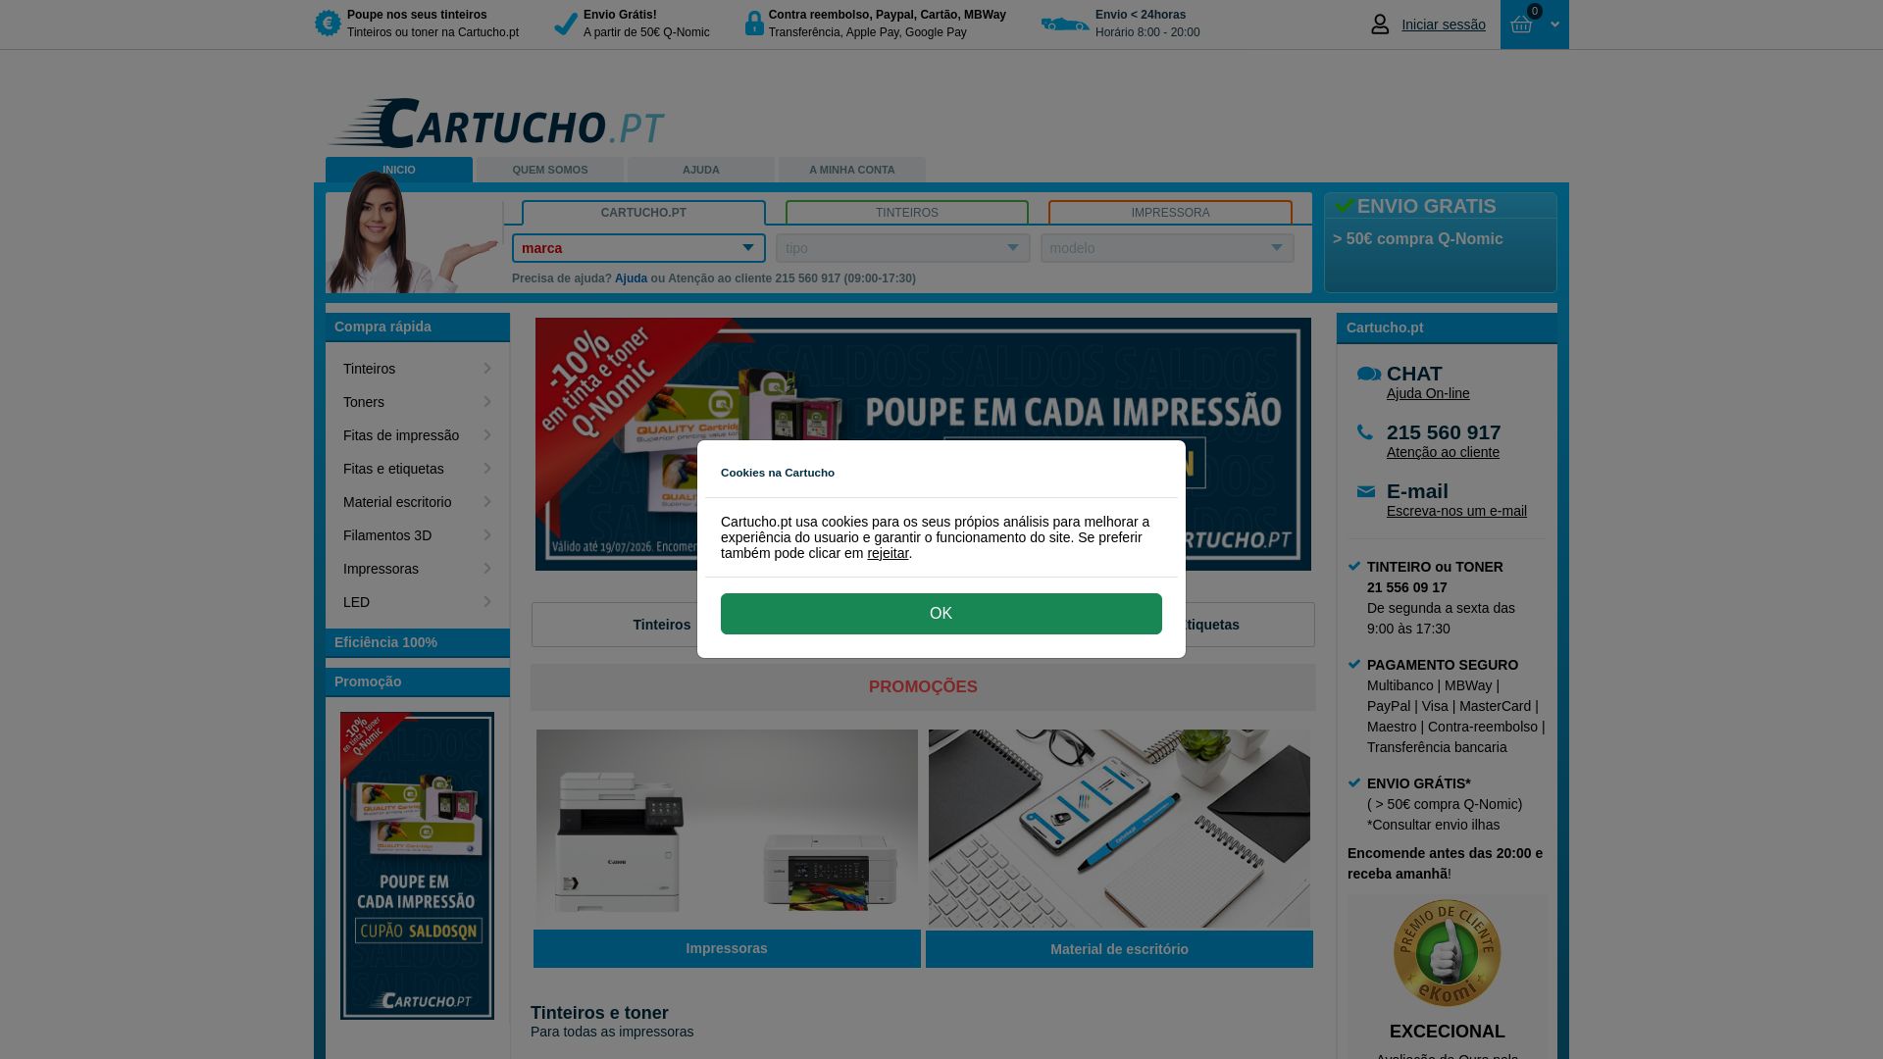Click the phone icon beside 215 560 917
The width and height of the screenshot is (1883, 1059).
point(1365,431)
